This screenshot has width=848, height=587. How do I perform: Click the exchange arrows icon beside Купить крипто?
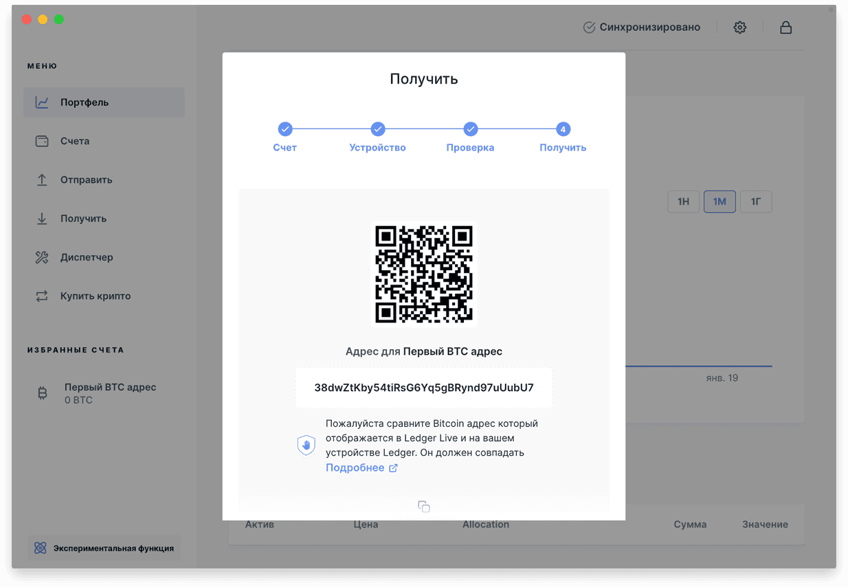coord(42,296)
